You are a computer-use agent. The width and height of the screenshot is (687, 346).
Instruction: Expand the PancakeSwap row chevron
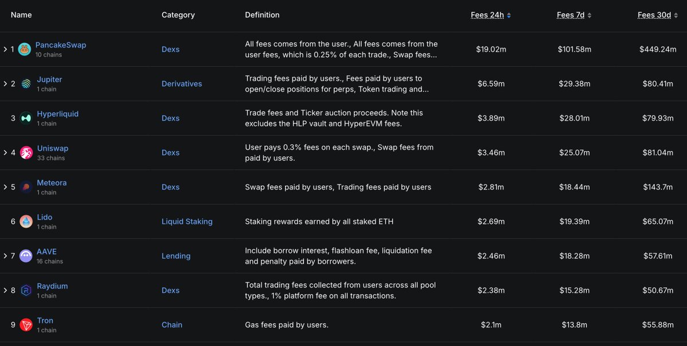[x=5, y=49]
